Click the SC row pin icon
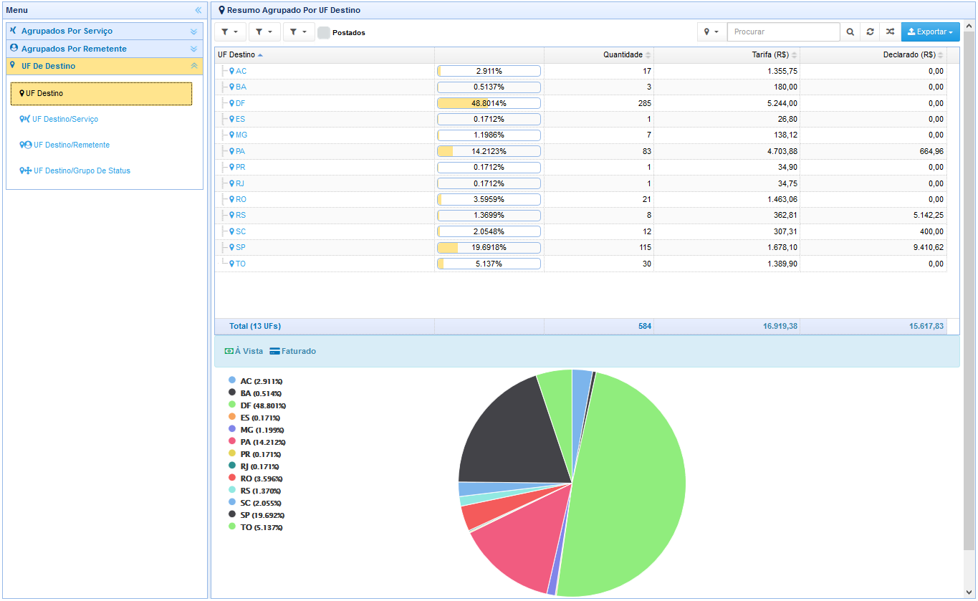 pyautogui.click(x=232, y=231)
